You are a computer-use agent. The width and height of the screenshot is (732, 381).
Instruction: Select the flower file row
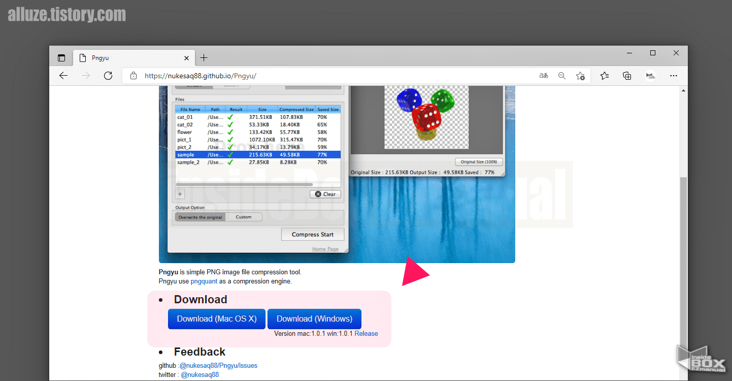[x=258, y=132]
